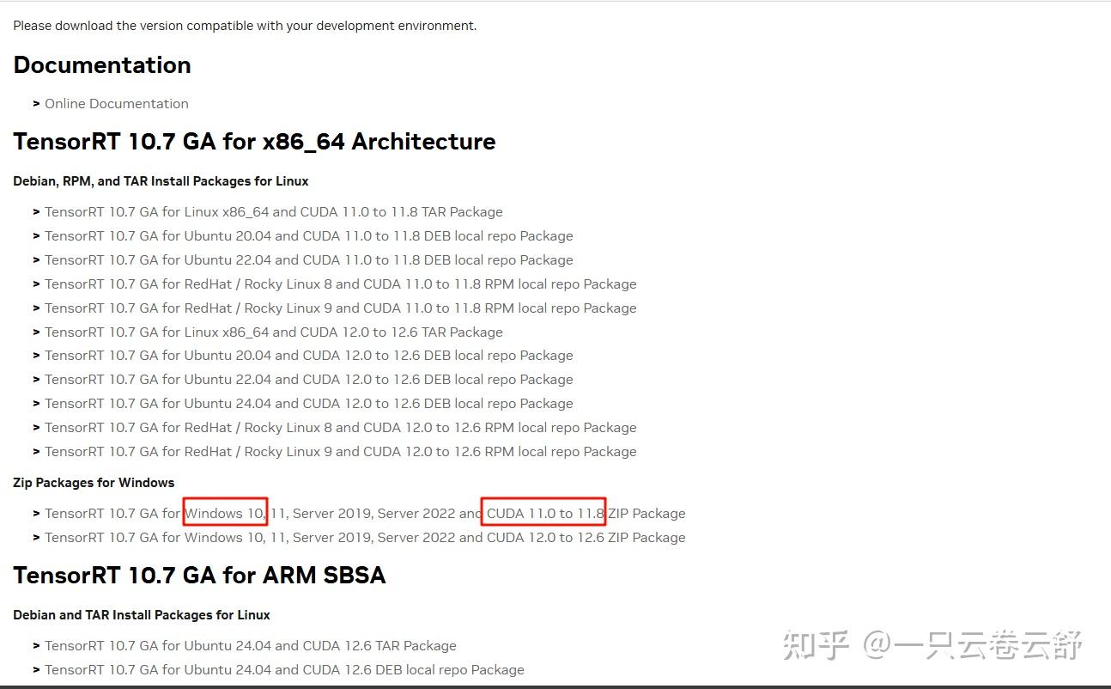Choose Ubuntu 20.04 CUDA 12.0 to 12.6 DEB package
The image size is (1111, 689).
(308, 356)
